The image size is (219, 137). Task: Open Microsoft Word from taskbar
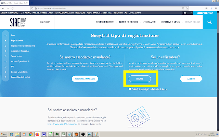tap(44, 134)
